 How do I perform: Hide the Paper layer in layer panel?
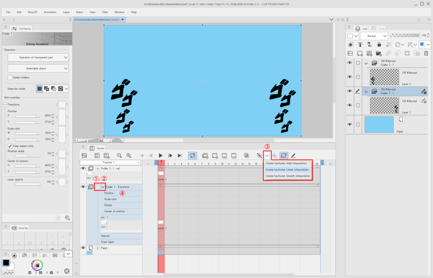click(350, 124)
